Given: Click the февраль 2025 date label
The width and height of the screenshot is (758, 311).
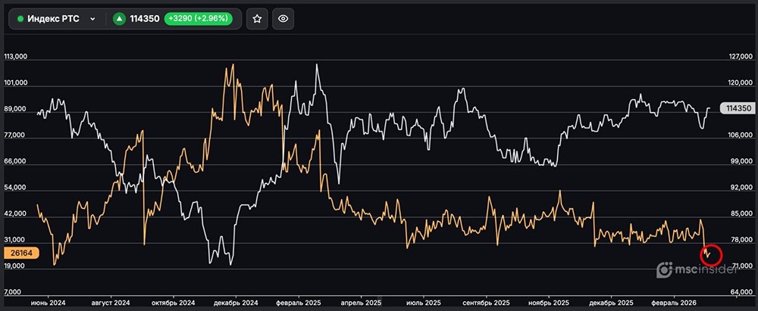Looking at the screenshot, I should pos(299,302).
